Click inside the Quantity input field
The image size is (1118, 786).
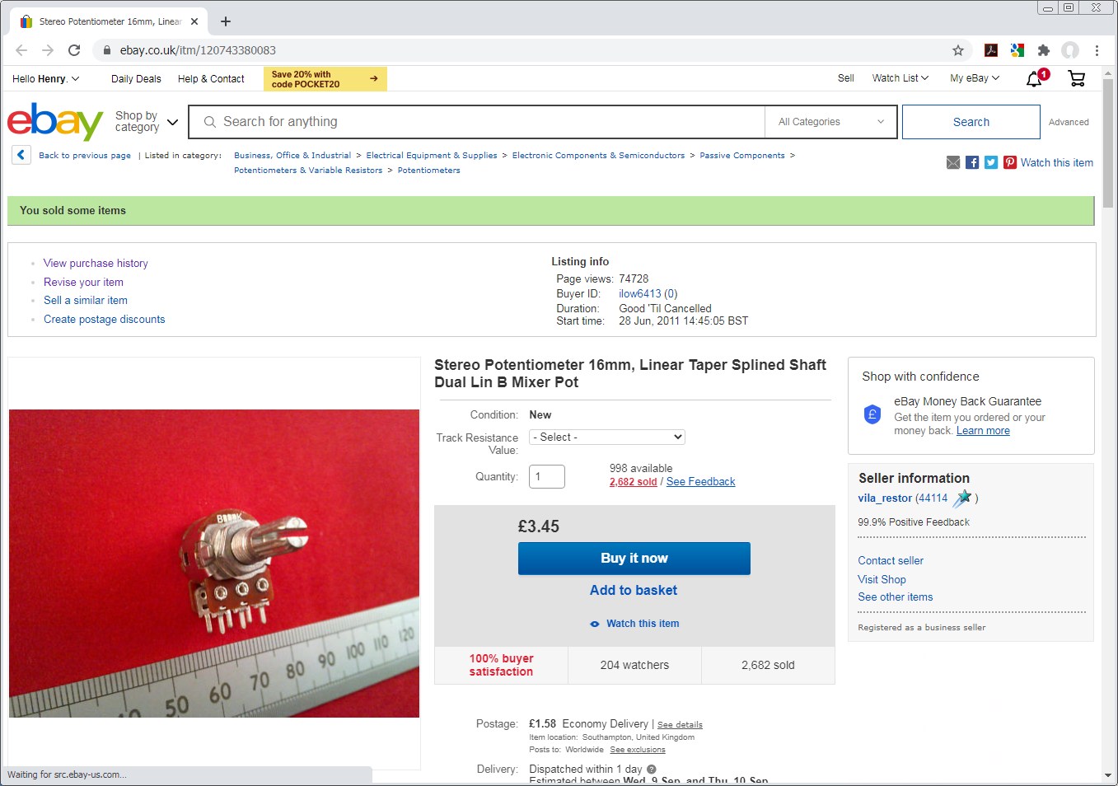(x=546, y=476)
